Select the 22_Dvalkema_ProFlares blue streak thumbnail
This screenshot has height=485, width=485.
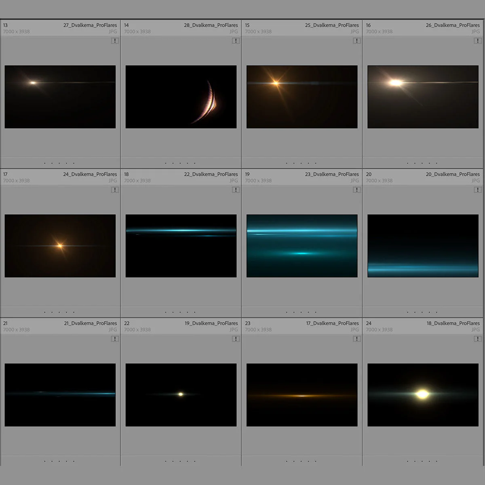181,246
